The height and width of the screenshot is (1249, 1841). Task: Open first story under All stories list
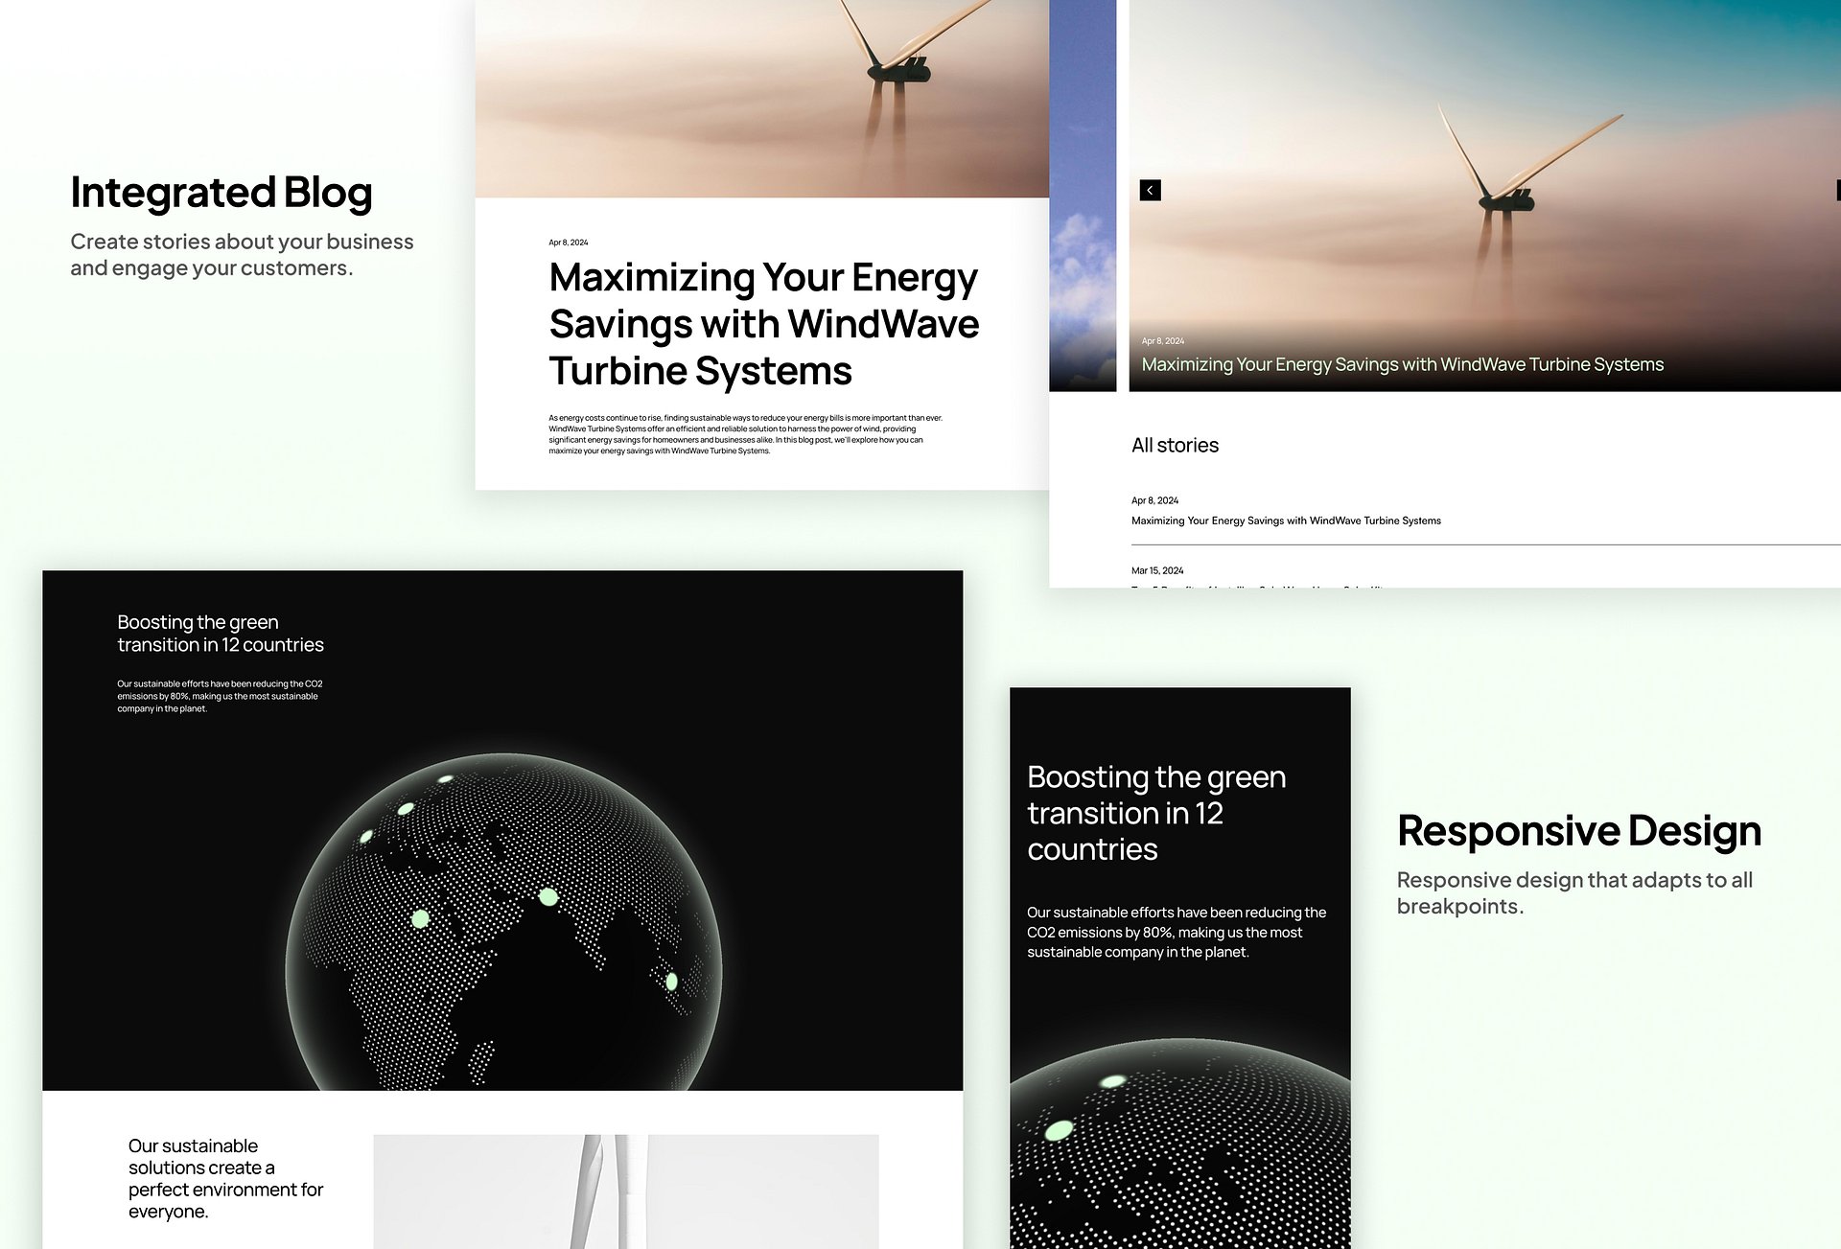point(1285,520)
